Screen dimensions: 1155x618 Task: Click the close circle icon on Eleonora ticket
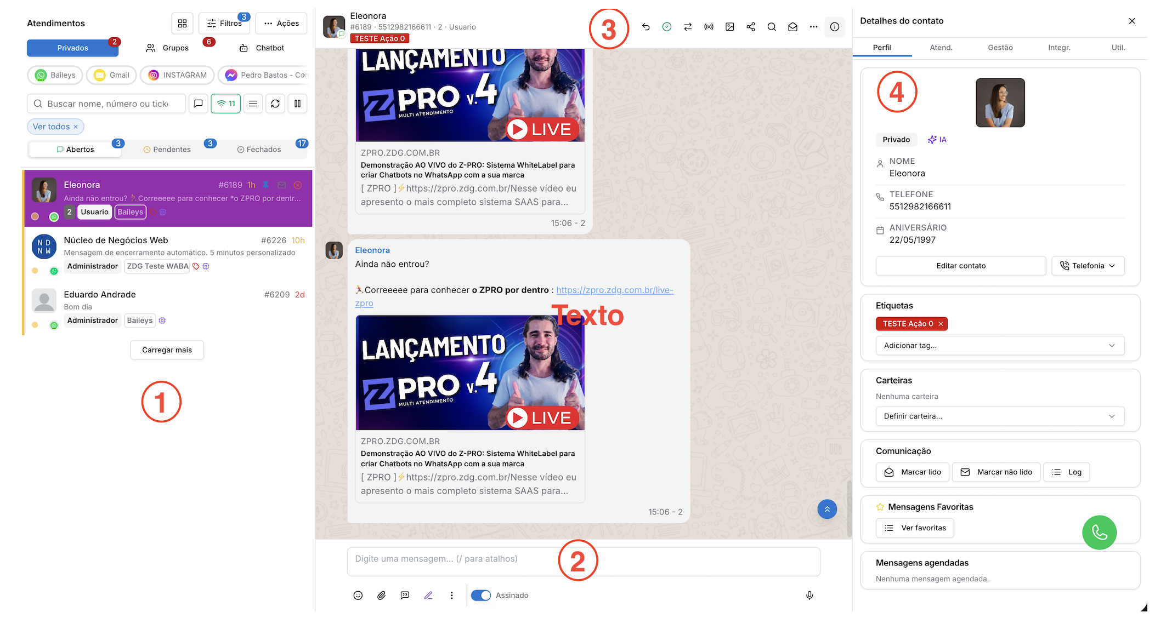click(x=298, y=185)
